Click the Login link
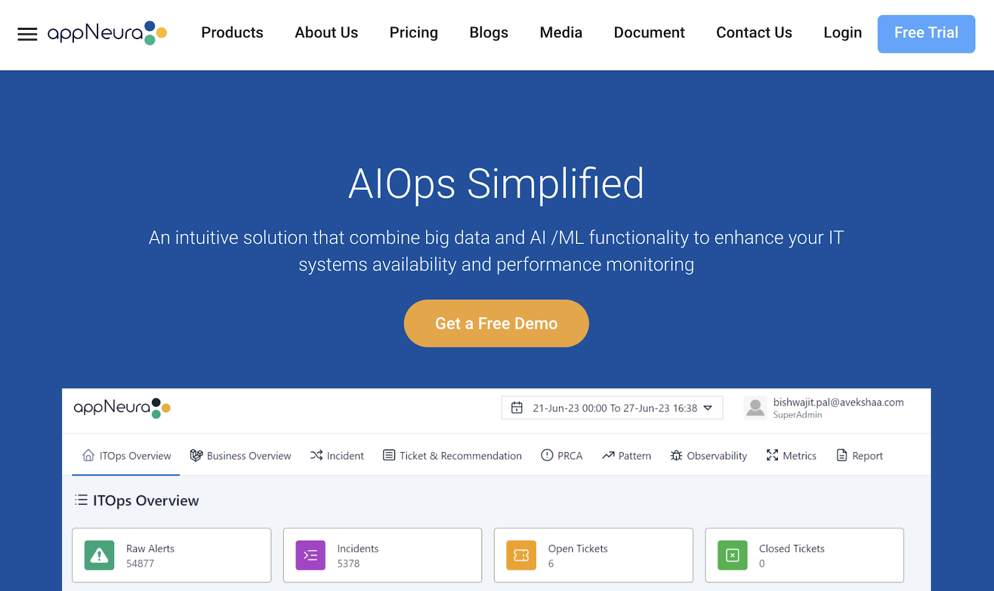The height and width of the screenshot is (591, 994). coord(843,33)
